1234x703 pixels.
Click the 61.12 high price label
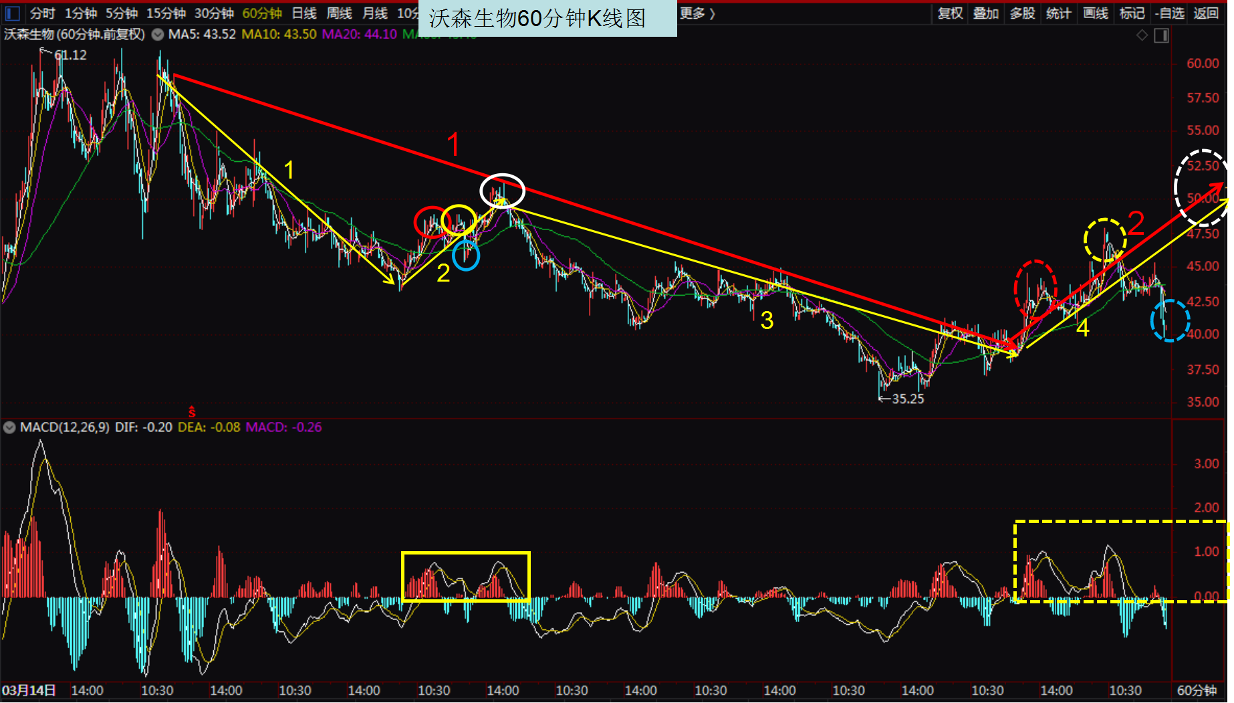(70, 56)
